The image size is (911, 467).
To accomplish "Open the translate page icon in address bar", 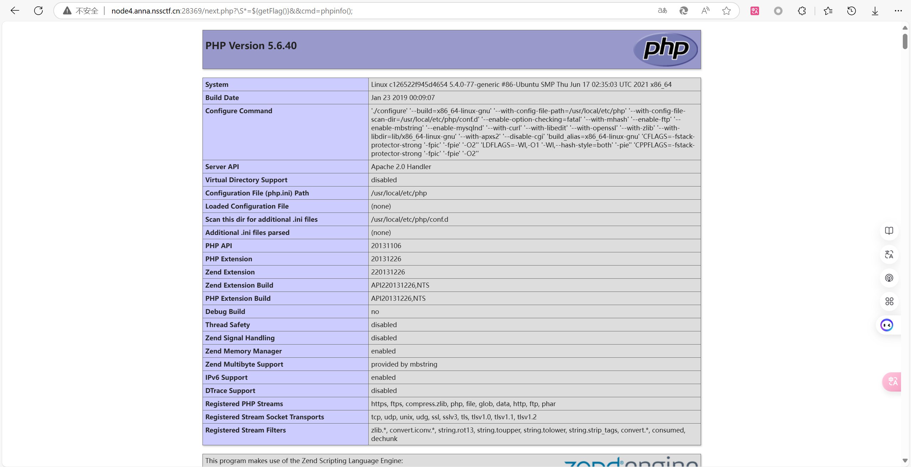I will pos(662,11).
